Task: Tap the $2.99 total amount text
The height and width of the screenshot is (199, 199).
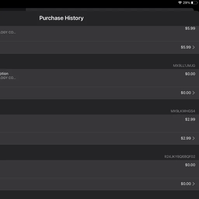Action: click(x=186, y=138)
